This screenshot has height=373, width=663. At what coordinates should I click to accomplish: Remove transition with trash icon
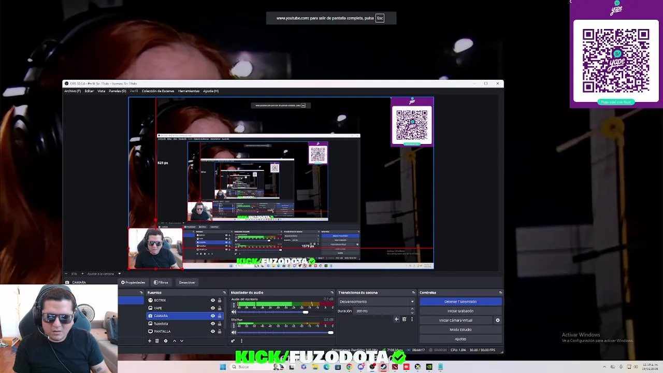pyautogui.click(x=404, y=319)
